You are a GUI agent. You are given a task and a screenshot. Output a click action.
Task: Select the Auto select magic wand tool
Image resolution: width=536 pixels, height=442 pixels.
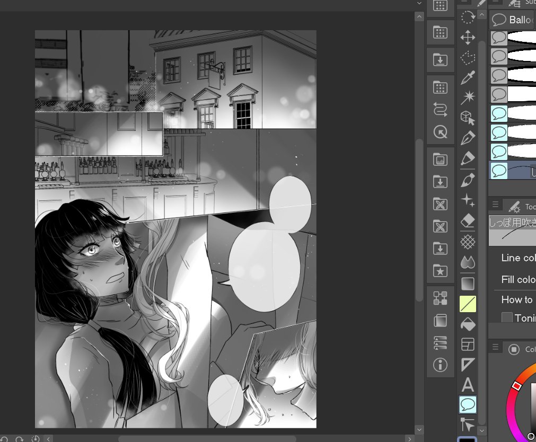click(468, 98)
